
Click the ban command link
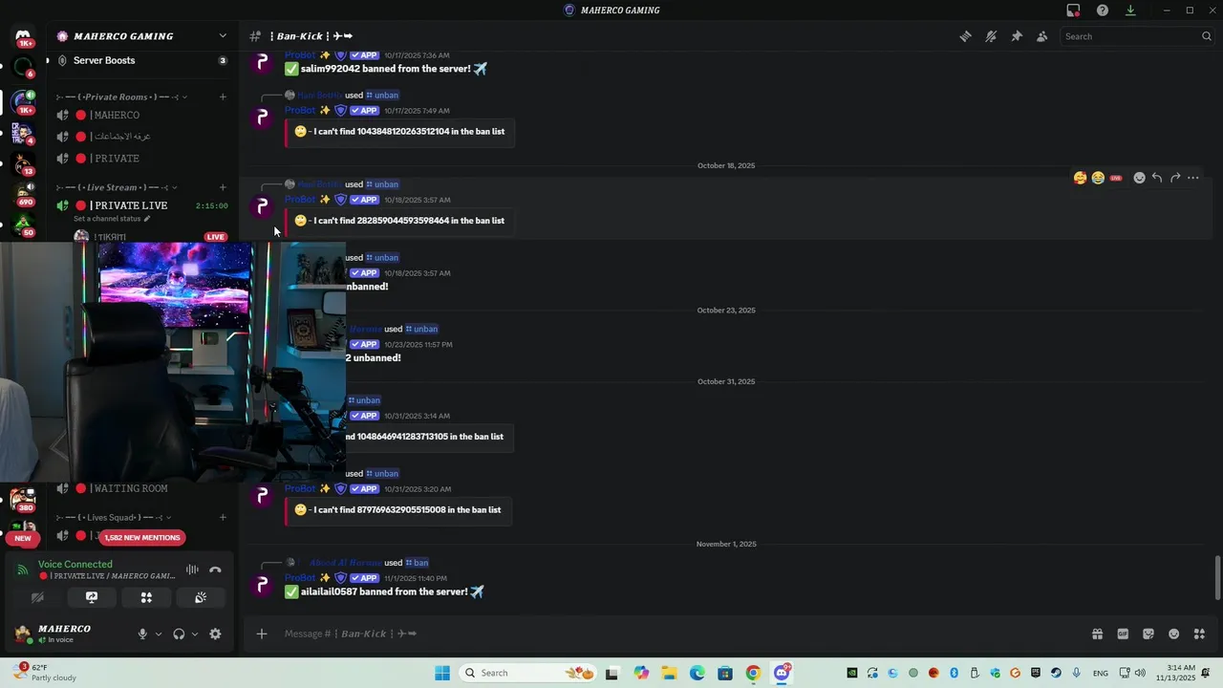[417, 563]
